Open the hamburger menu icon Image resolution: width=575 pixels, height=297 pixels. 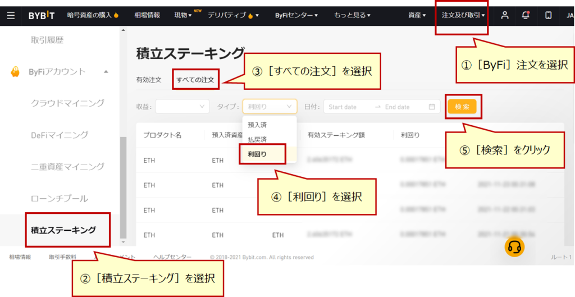point(11,16)
